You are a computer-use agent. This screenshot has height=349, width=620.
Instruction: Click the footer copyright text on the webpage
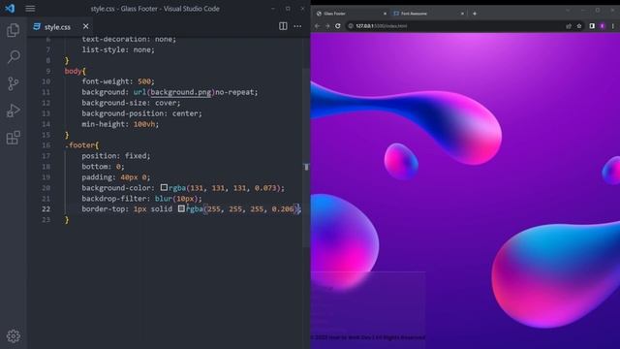368,337
